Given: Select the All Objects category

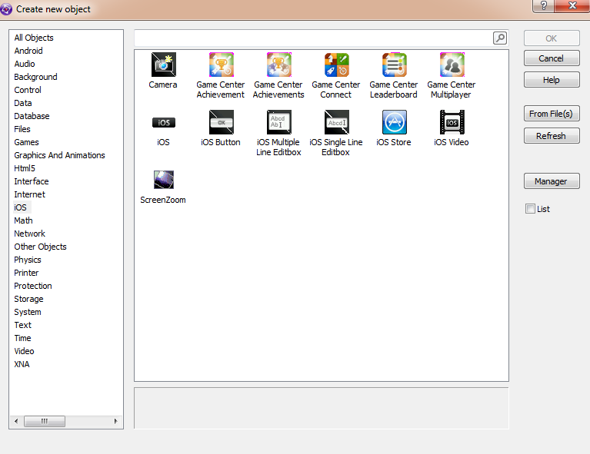Looking at the screenshot, I should point(34,38).
